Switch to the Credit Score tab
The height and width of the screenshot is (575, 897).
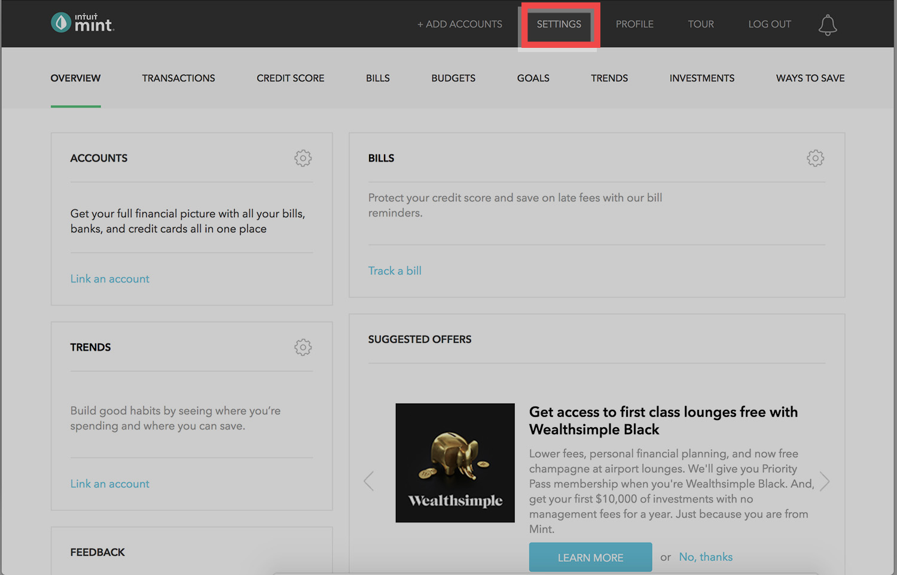[291, 78]
